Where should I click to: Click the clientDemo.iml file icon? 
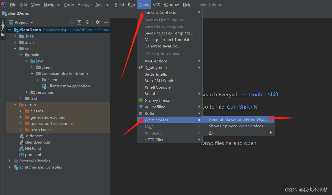[x=21, y=142]
